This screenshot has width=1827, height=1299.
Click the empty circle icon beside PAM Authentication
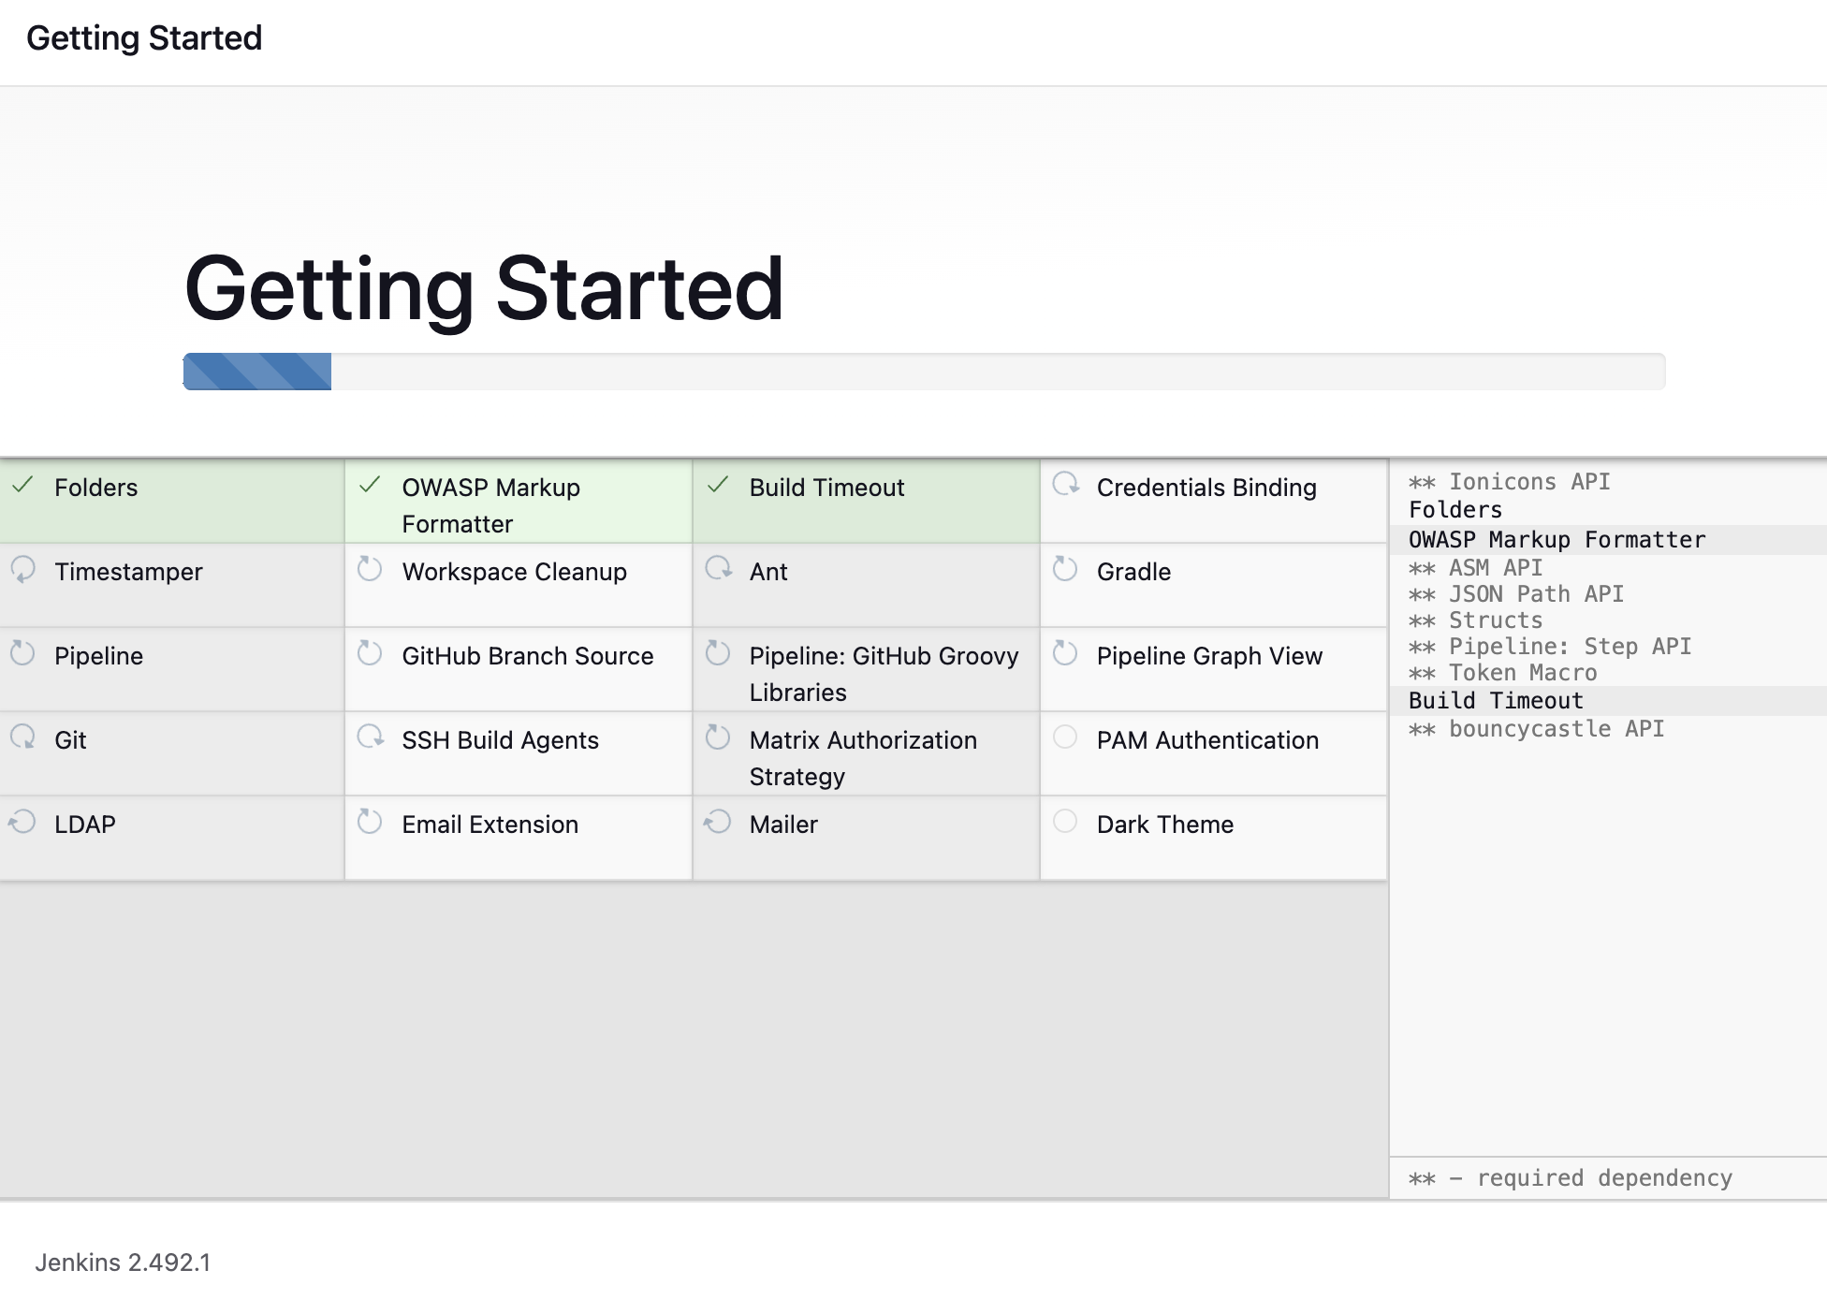point(1065,737)
